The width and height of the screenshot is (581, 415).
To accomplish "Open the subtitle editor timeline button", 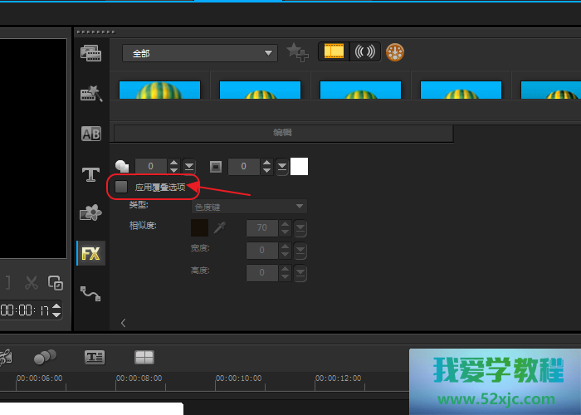I will [95, 357].
